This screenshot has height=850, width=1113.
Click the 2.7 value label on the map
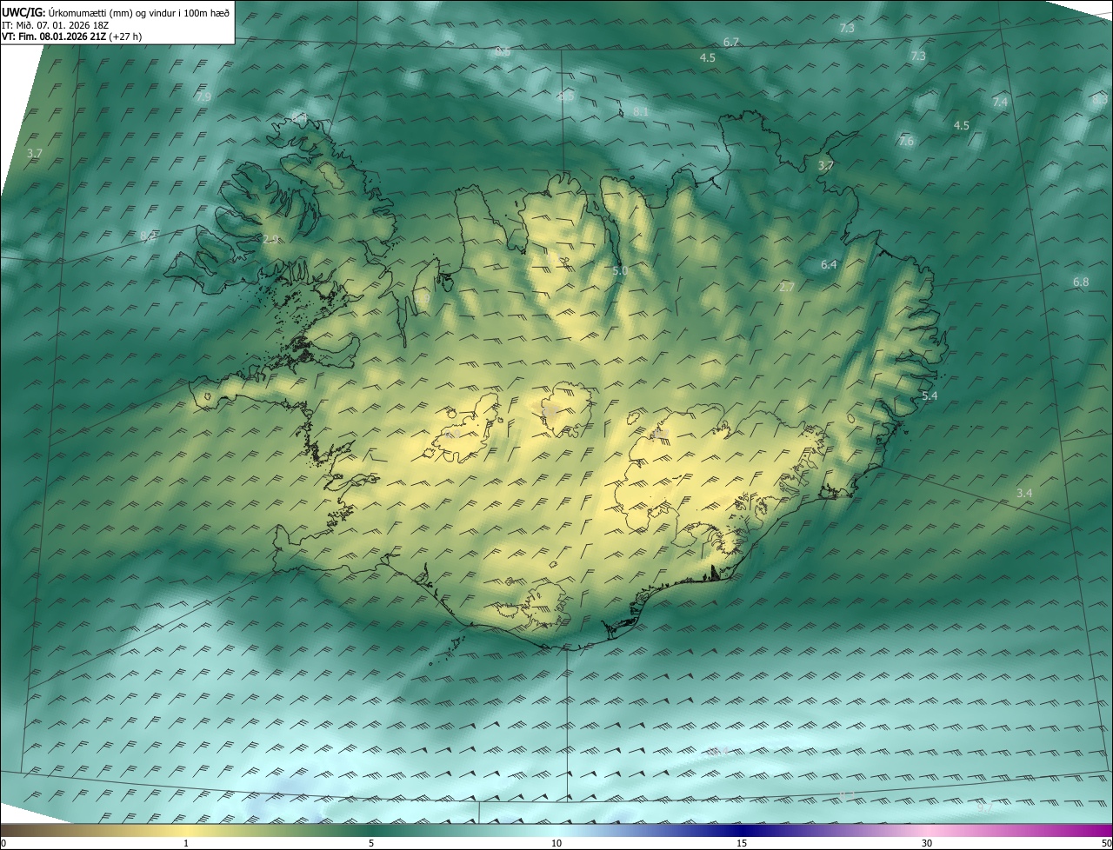[787, 287]
